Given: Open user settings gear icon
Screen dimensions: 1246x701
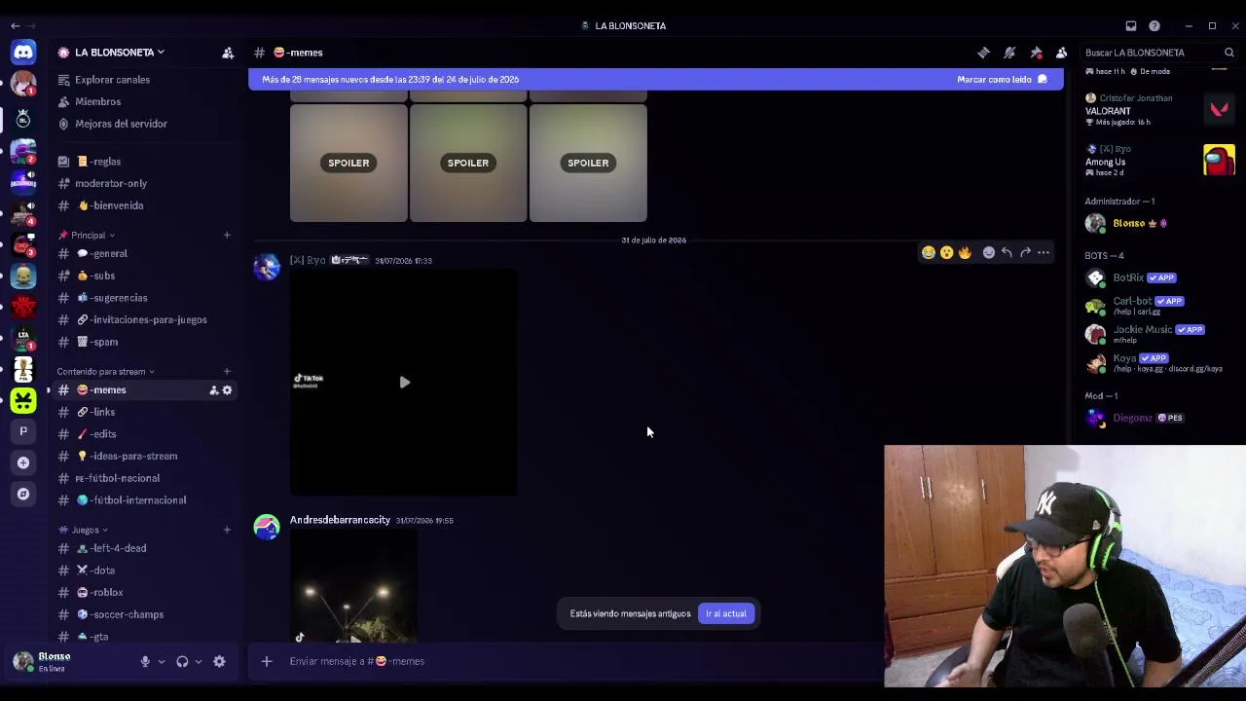Looking at the screenshot, I should click(x=219, y=661).
